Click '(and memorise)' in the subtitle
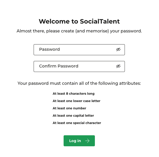Image resolution: width=159 pixels, height=157 pixels. coord(92,31)
